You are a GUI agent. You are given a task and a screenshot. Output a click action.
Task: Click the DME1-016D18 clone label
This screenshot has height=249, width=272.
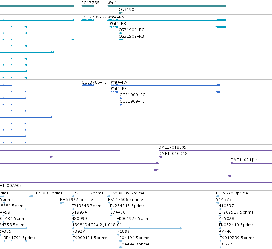(x=173, y=154)
